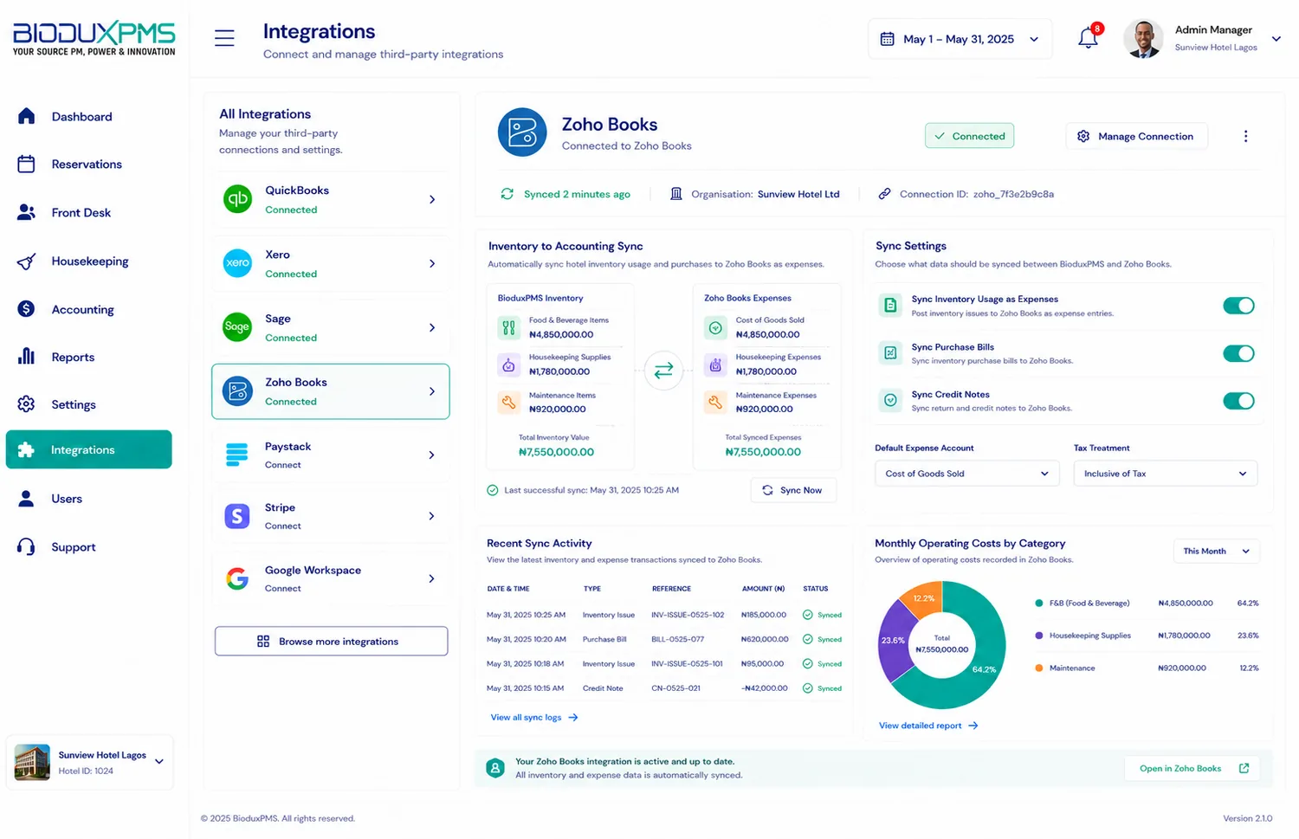
Task: Open the hamburger menu icon
Action: 224,38
